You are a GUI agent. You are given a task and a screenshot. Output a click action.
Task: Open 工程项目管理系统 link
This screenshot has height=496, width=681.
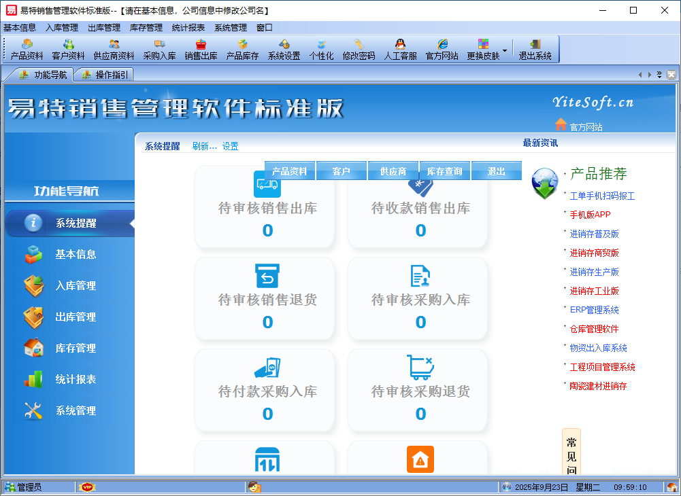tap(602, 367)
